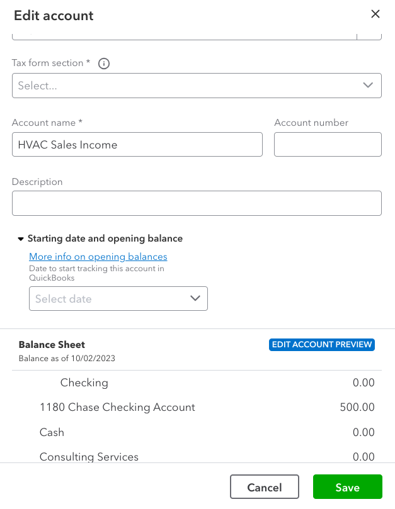Open More info on opening balances link
Screen dimensions: 395x509
98,257
